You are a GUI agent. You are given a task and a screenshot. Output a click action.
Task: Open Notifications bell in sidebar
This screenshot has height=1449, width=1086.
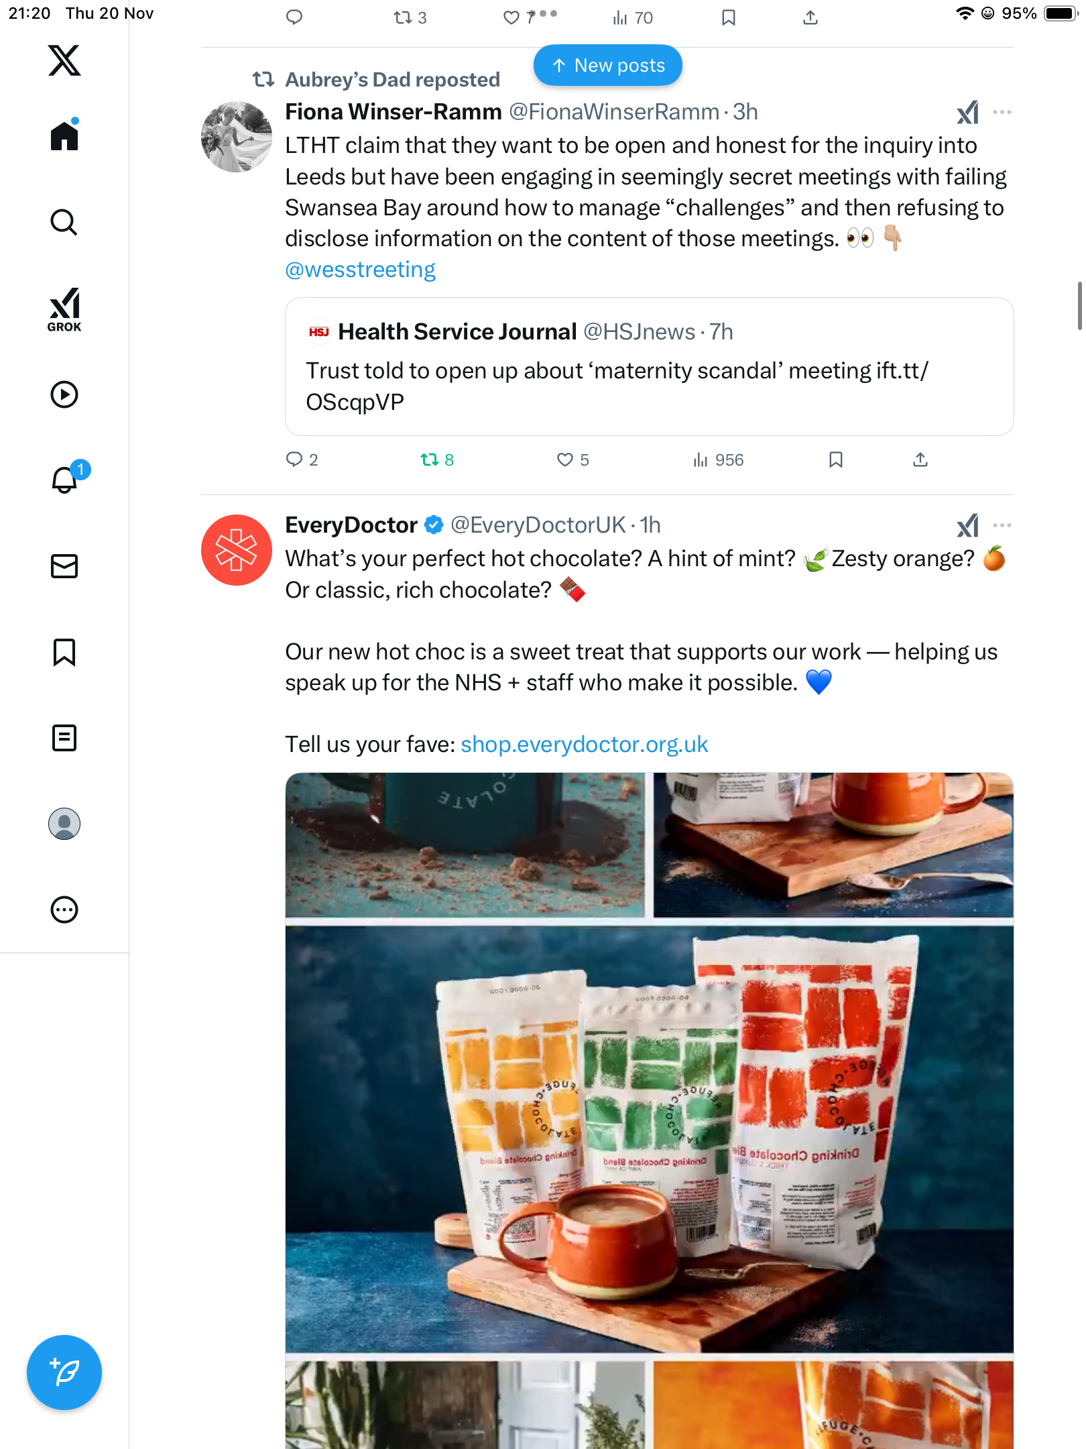65,480
